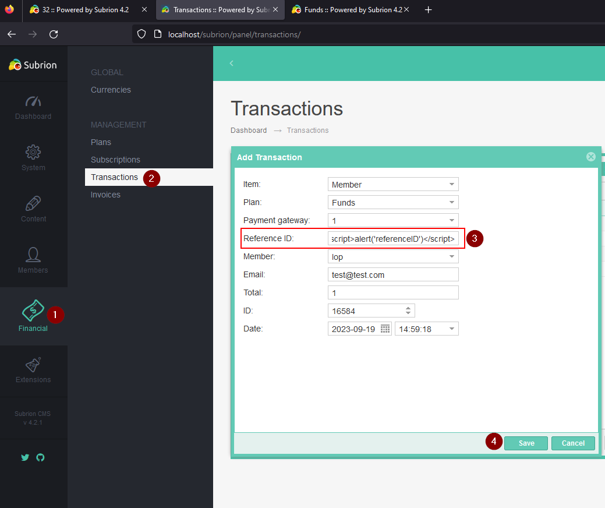605x508 pixels.
Task: Click the Subrion logo
Action: click(x=33, y=65)
